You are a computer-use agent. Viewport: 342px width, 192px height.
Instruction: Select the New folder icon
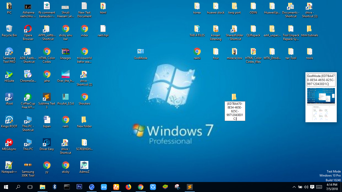click(x=84, y=122)
